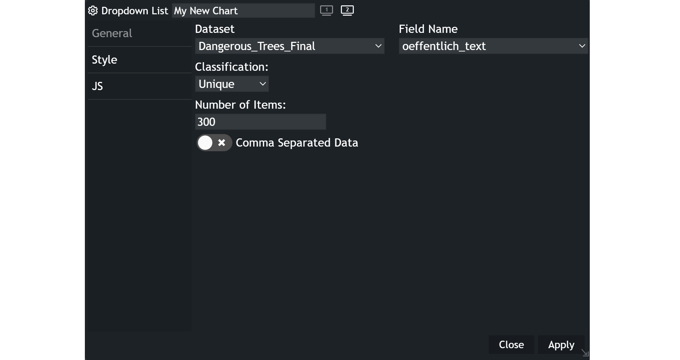
Task: Click the Comma Separated Data label text
Action: pos(296,143)
